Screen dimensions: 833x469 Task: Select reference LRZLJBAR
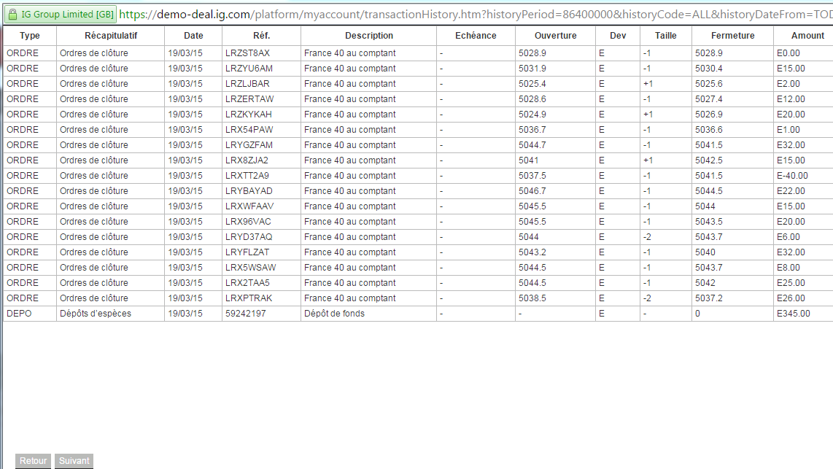247,84
